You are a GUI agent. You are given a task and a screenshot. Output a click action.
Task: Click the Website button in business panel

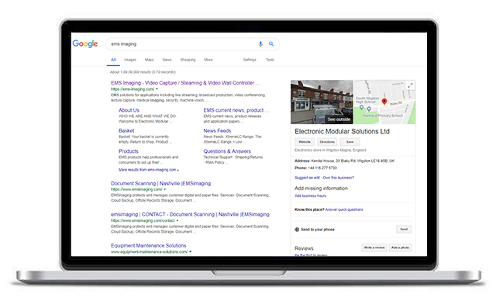click(x=305, y=142)
